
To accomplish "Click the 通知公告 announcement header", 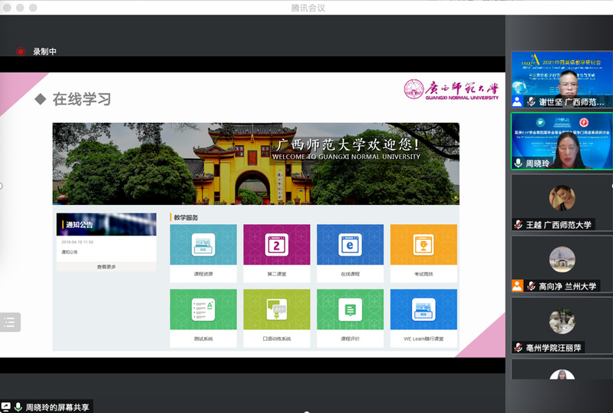I will click(x=107, y=224).
